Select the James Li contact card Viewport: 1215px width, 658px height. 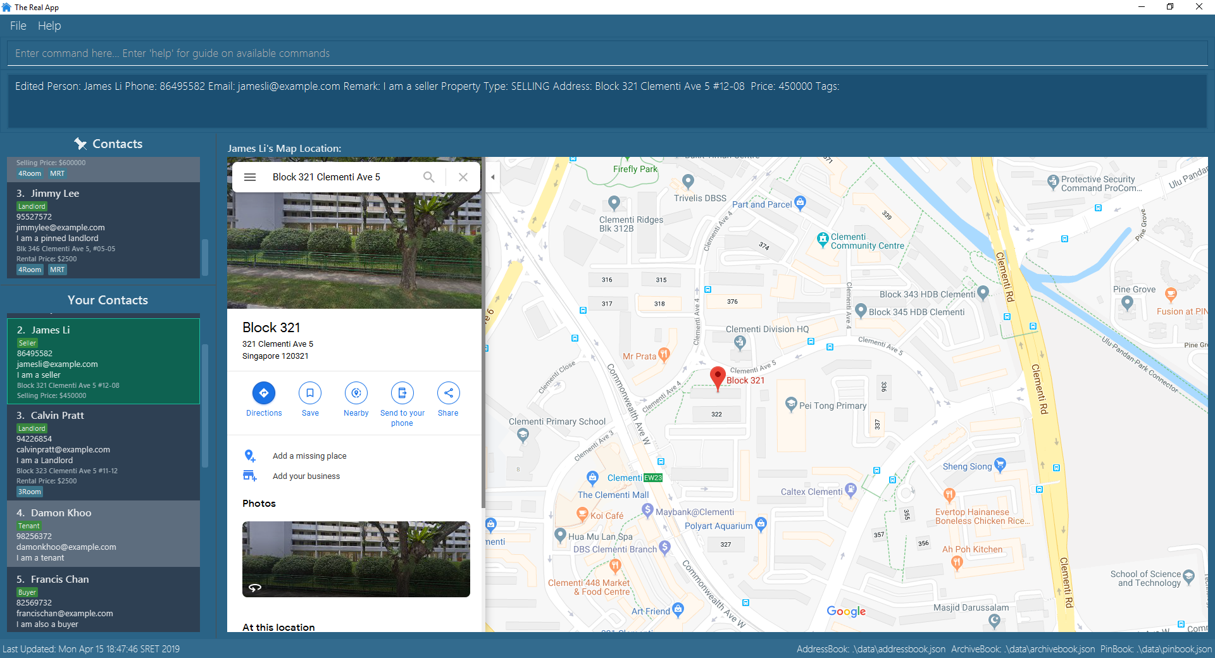[103, 361]
